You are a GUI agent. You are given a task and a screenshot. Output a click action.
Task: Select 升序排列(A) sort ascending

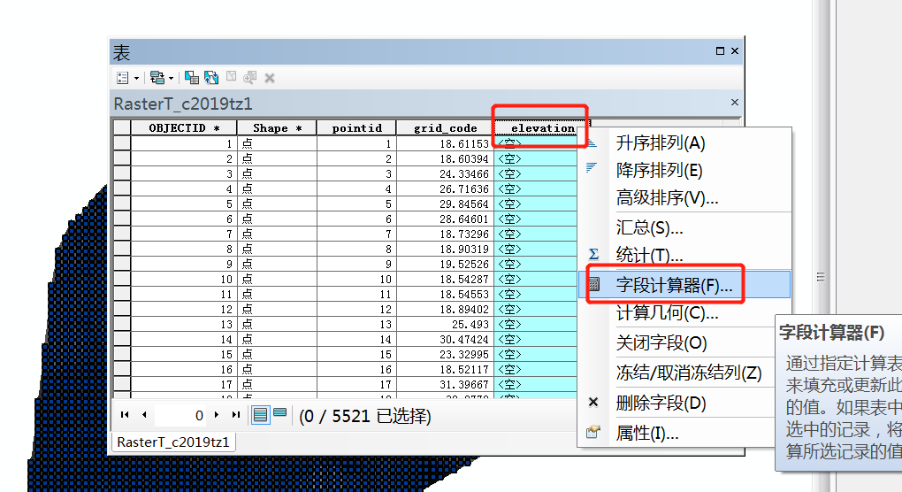pyautogui.click(x=660, y=143)
